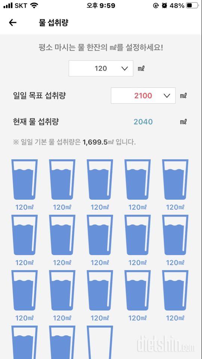Viewport: 202px width, 359px height.
Task: Fill the empty glass in the bottom row
Action: tap(100, 342)
